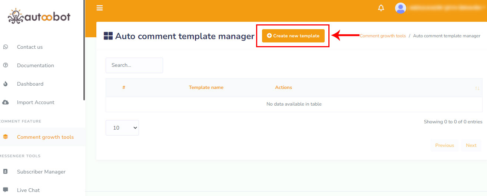Select Dashboard from the sidebar

(x=30, y=84)
